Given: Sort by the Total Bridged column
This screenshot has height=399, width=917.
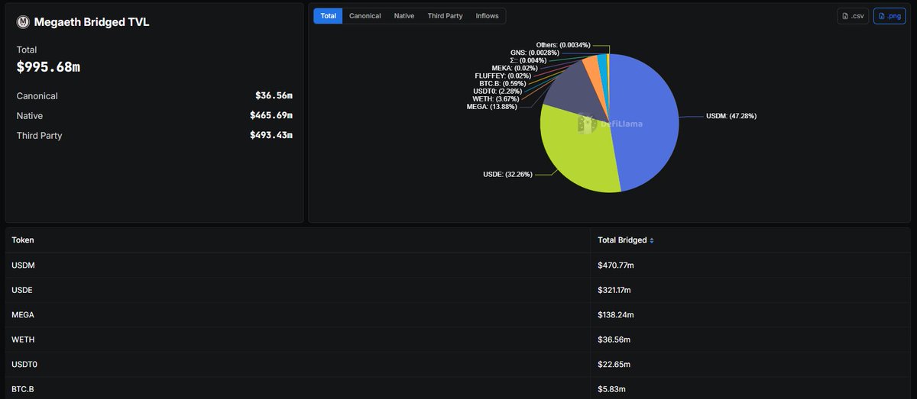Looking at the screenshot, I should 626,240.
